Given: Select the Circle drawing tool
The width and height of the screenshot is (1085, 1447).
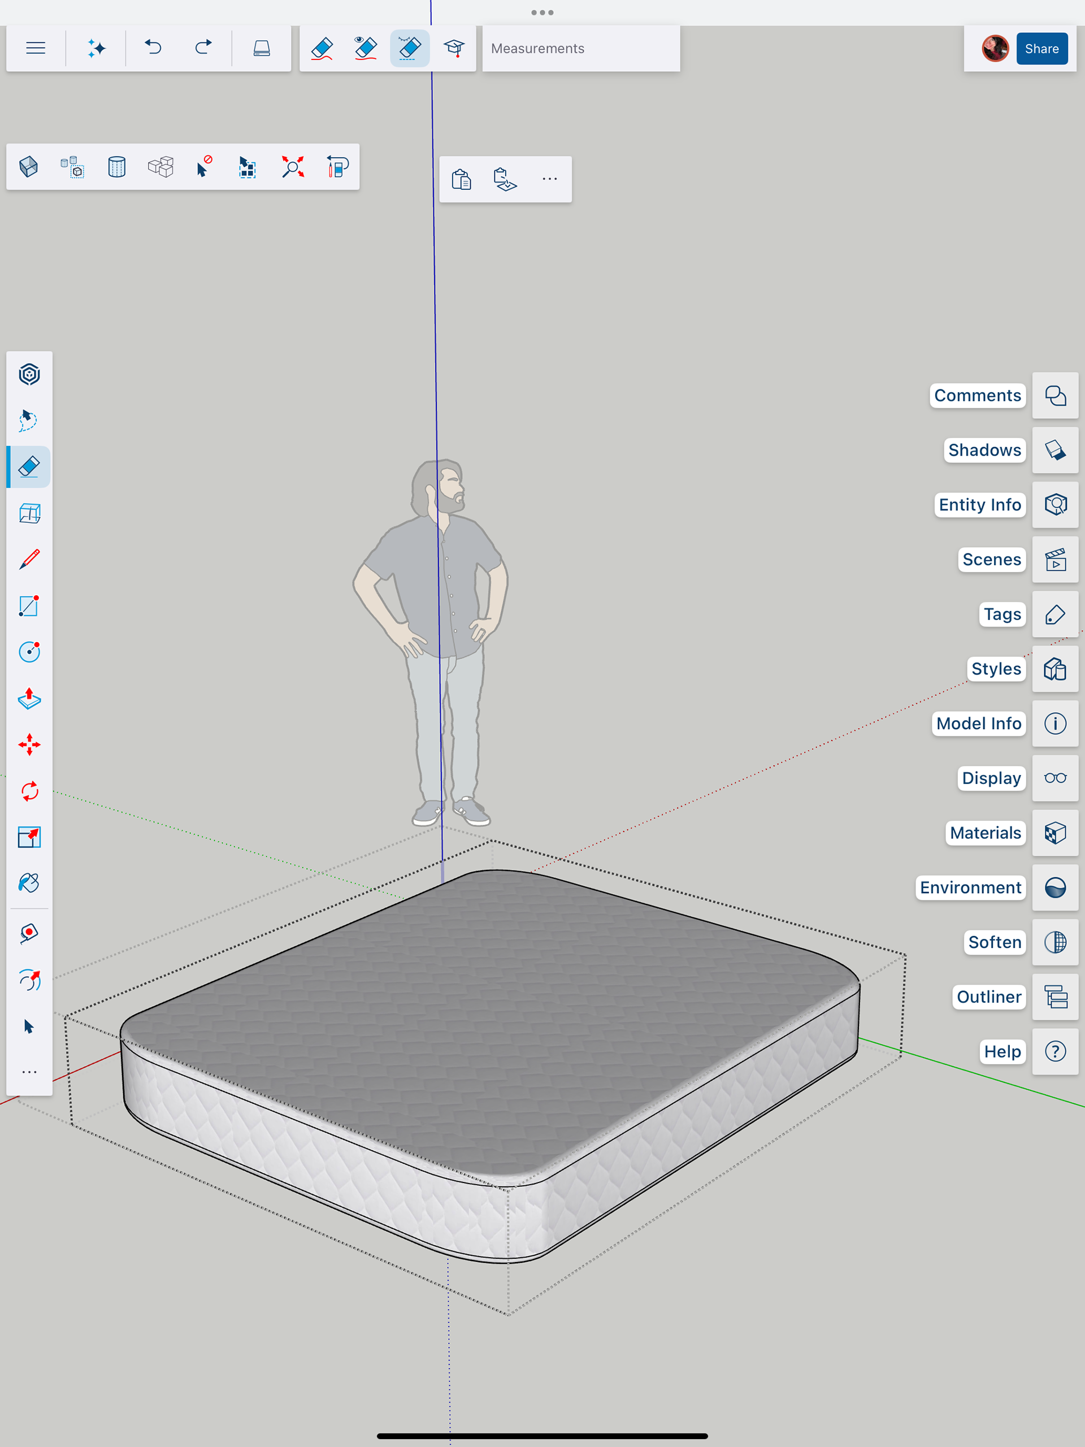Looking at the screenshot, I should tap(29, 652).
